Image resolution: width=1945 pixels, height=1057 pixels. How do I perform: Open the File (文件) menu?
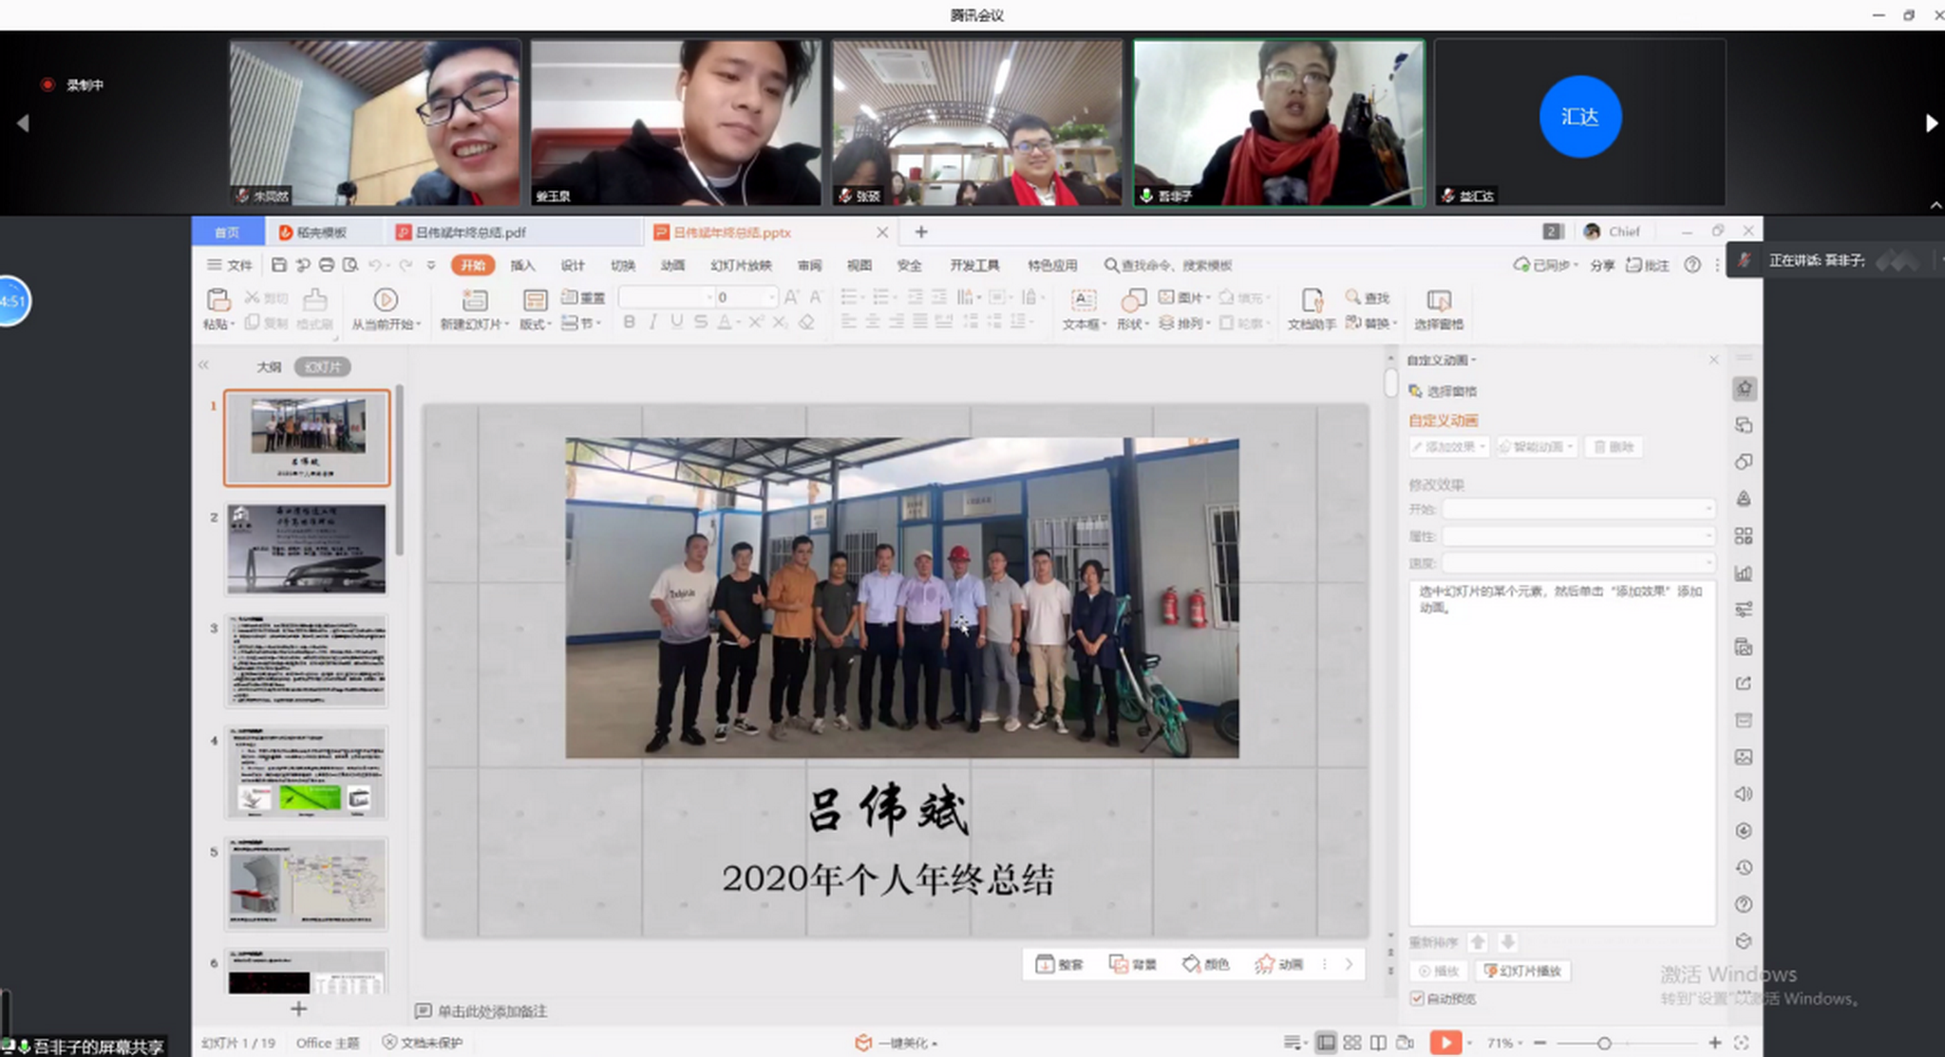coord(231,265)
